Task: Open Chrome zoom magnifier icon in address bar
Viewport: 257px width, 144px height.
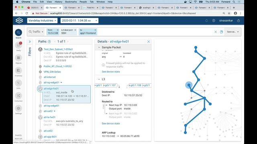Action: [x=224, y=13]
